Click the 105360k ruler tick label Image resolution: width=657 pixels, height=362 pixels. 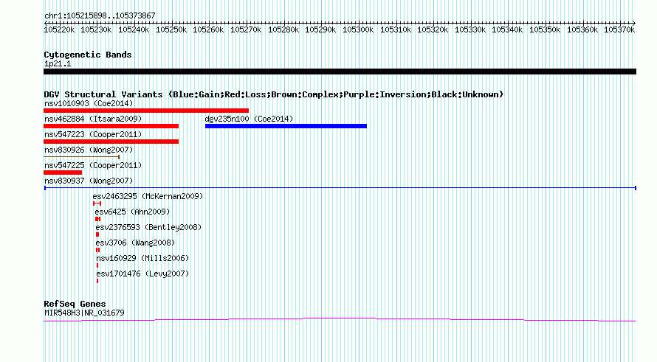pos(583,29)
